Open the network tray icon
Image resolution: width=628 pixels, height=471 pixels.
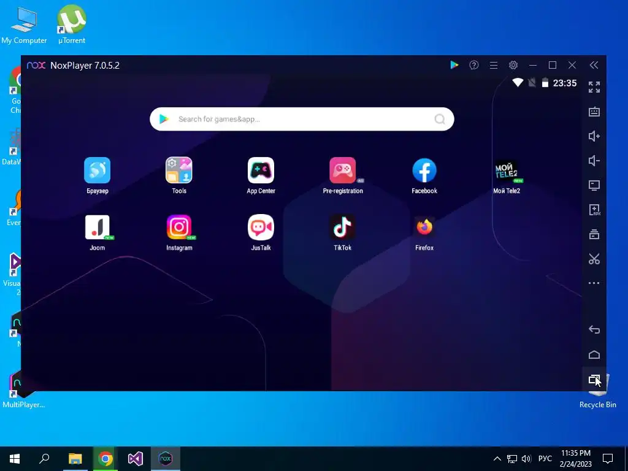click(x=512, y=459)
